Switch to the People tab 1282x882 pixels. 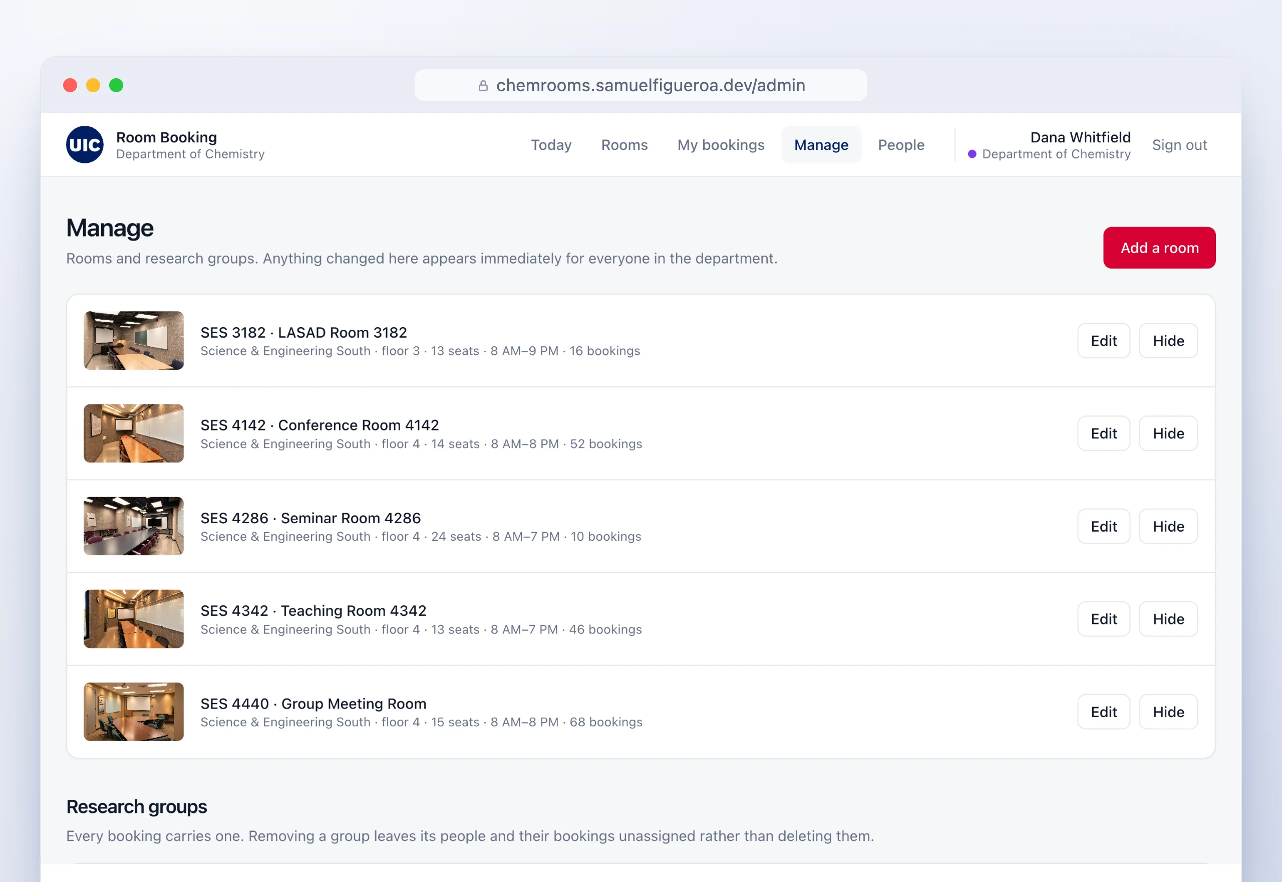pyautogui.click(x=901, y=145)
